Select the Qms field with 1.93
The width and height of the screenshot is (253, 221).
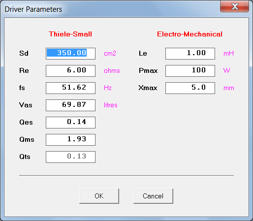70,140
